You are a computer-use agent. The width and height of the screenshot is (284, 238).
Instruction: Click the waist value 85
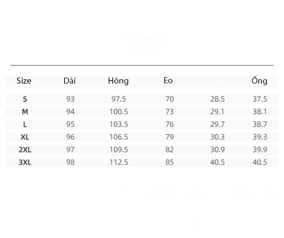pyautogui.click(x=170, y=162)
